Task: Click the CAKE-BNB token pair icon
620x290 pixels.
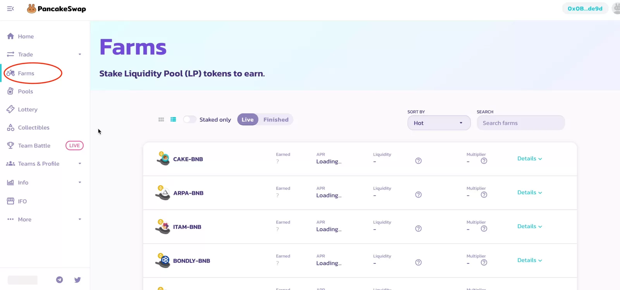Action: pos(163,159)
